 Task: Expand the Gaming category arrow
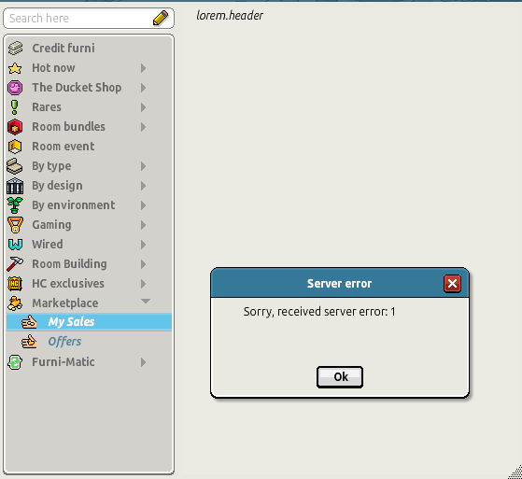click(143, 225)
